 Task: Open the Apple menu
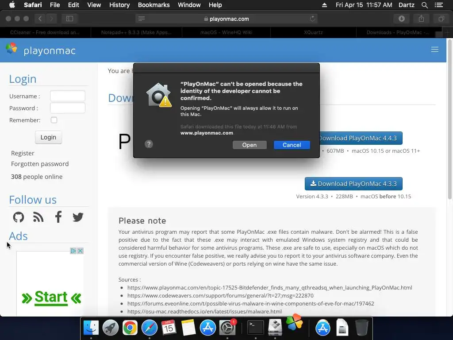point(12,5)
